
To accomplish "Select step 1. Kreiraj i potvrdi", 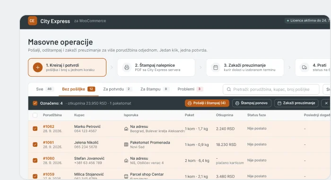I will point(67,67).
